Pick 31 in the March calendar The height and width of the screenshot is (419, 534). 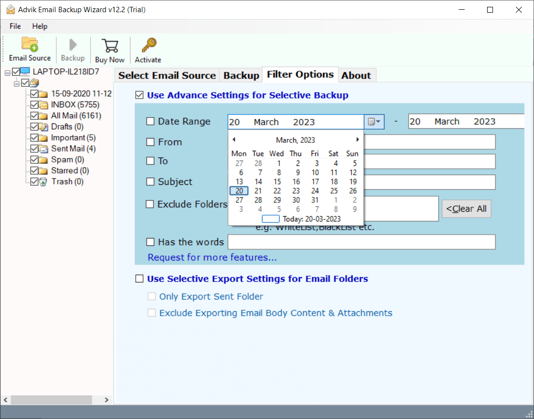[x=315, y=200]
